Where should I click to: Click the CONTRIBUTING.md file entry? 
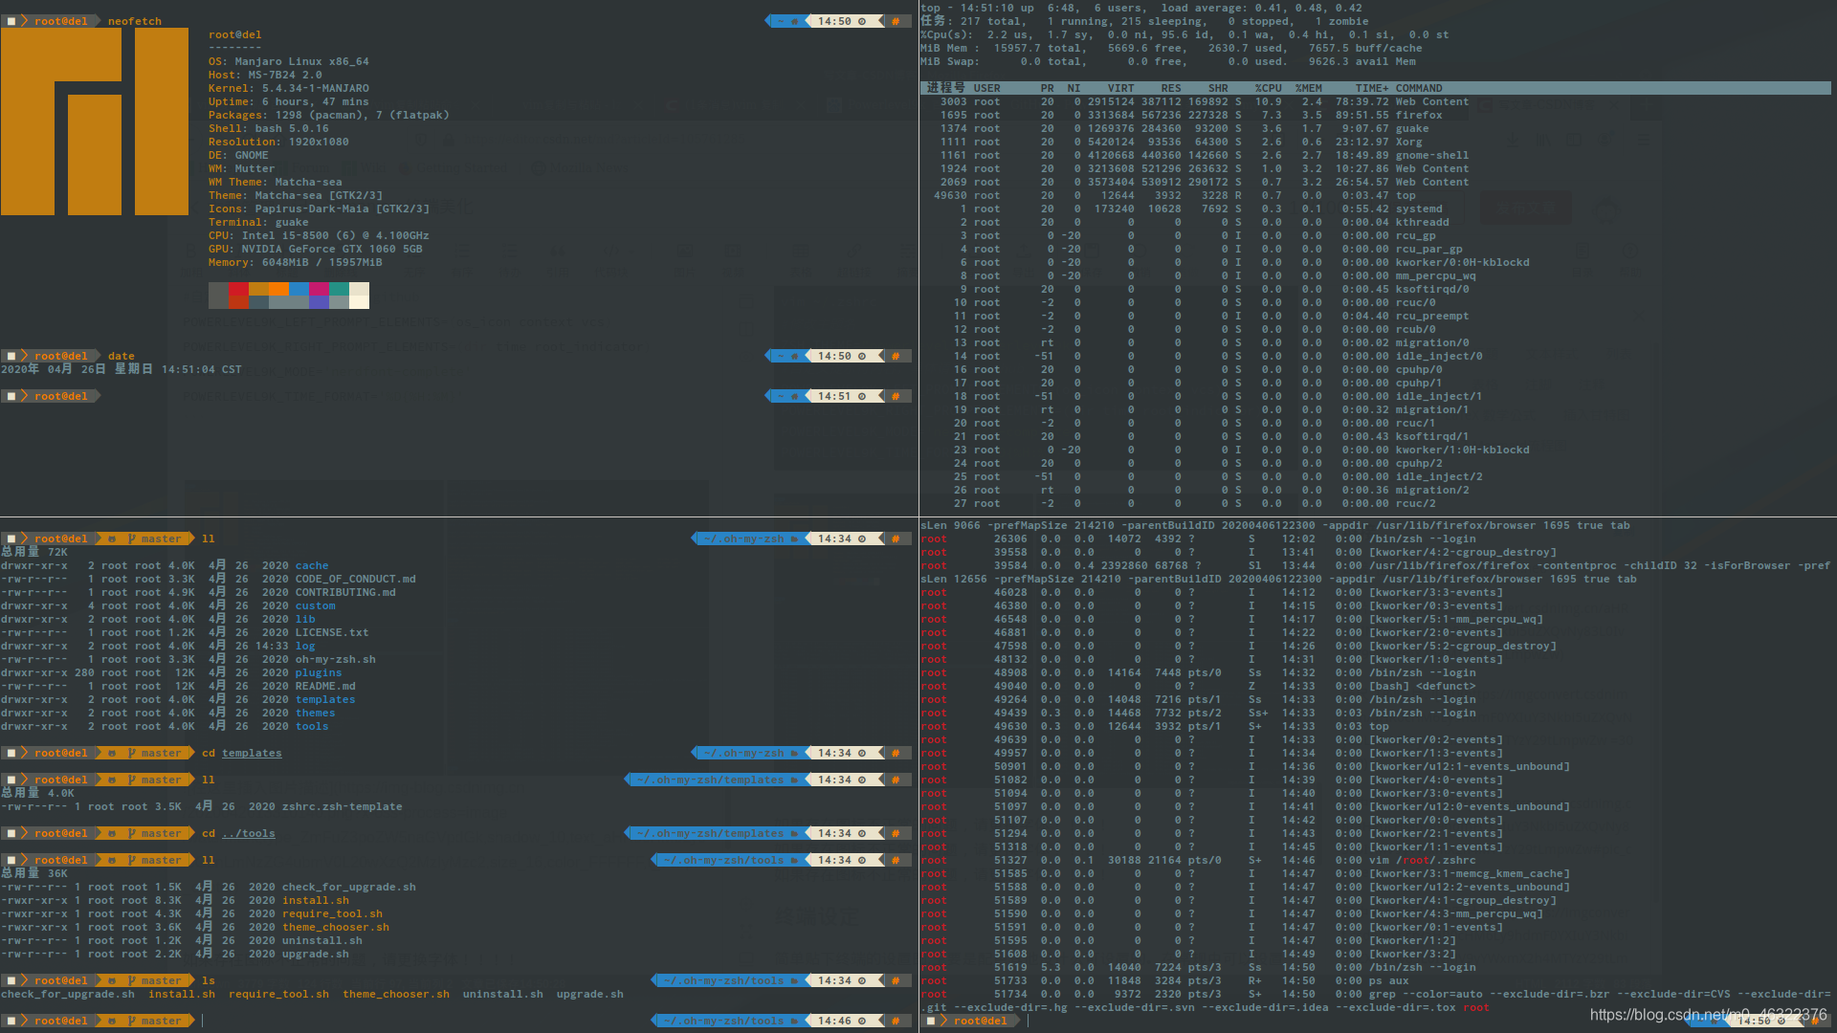coord(345,592)
